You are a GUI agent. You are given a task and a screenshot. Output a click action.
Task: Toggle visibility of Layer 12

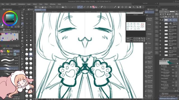[x=160, y=23]
